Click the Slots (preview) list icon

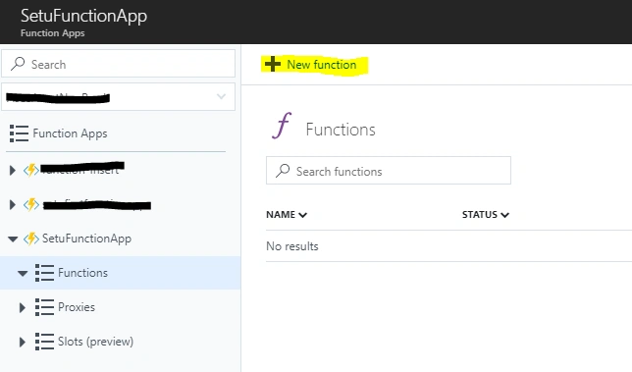[x=44, y=342]
